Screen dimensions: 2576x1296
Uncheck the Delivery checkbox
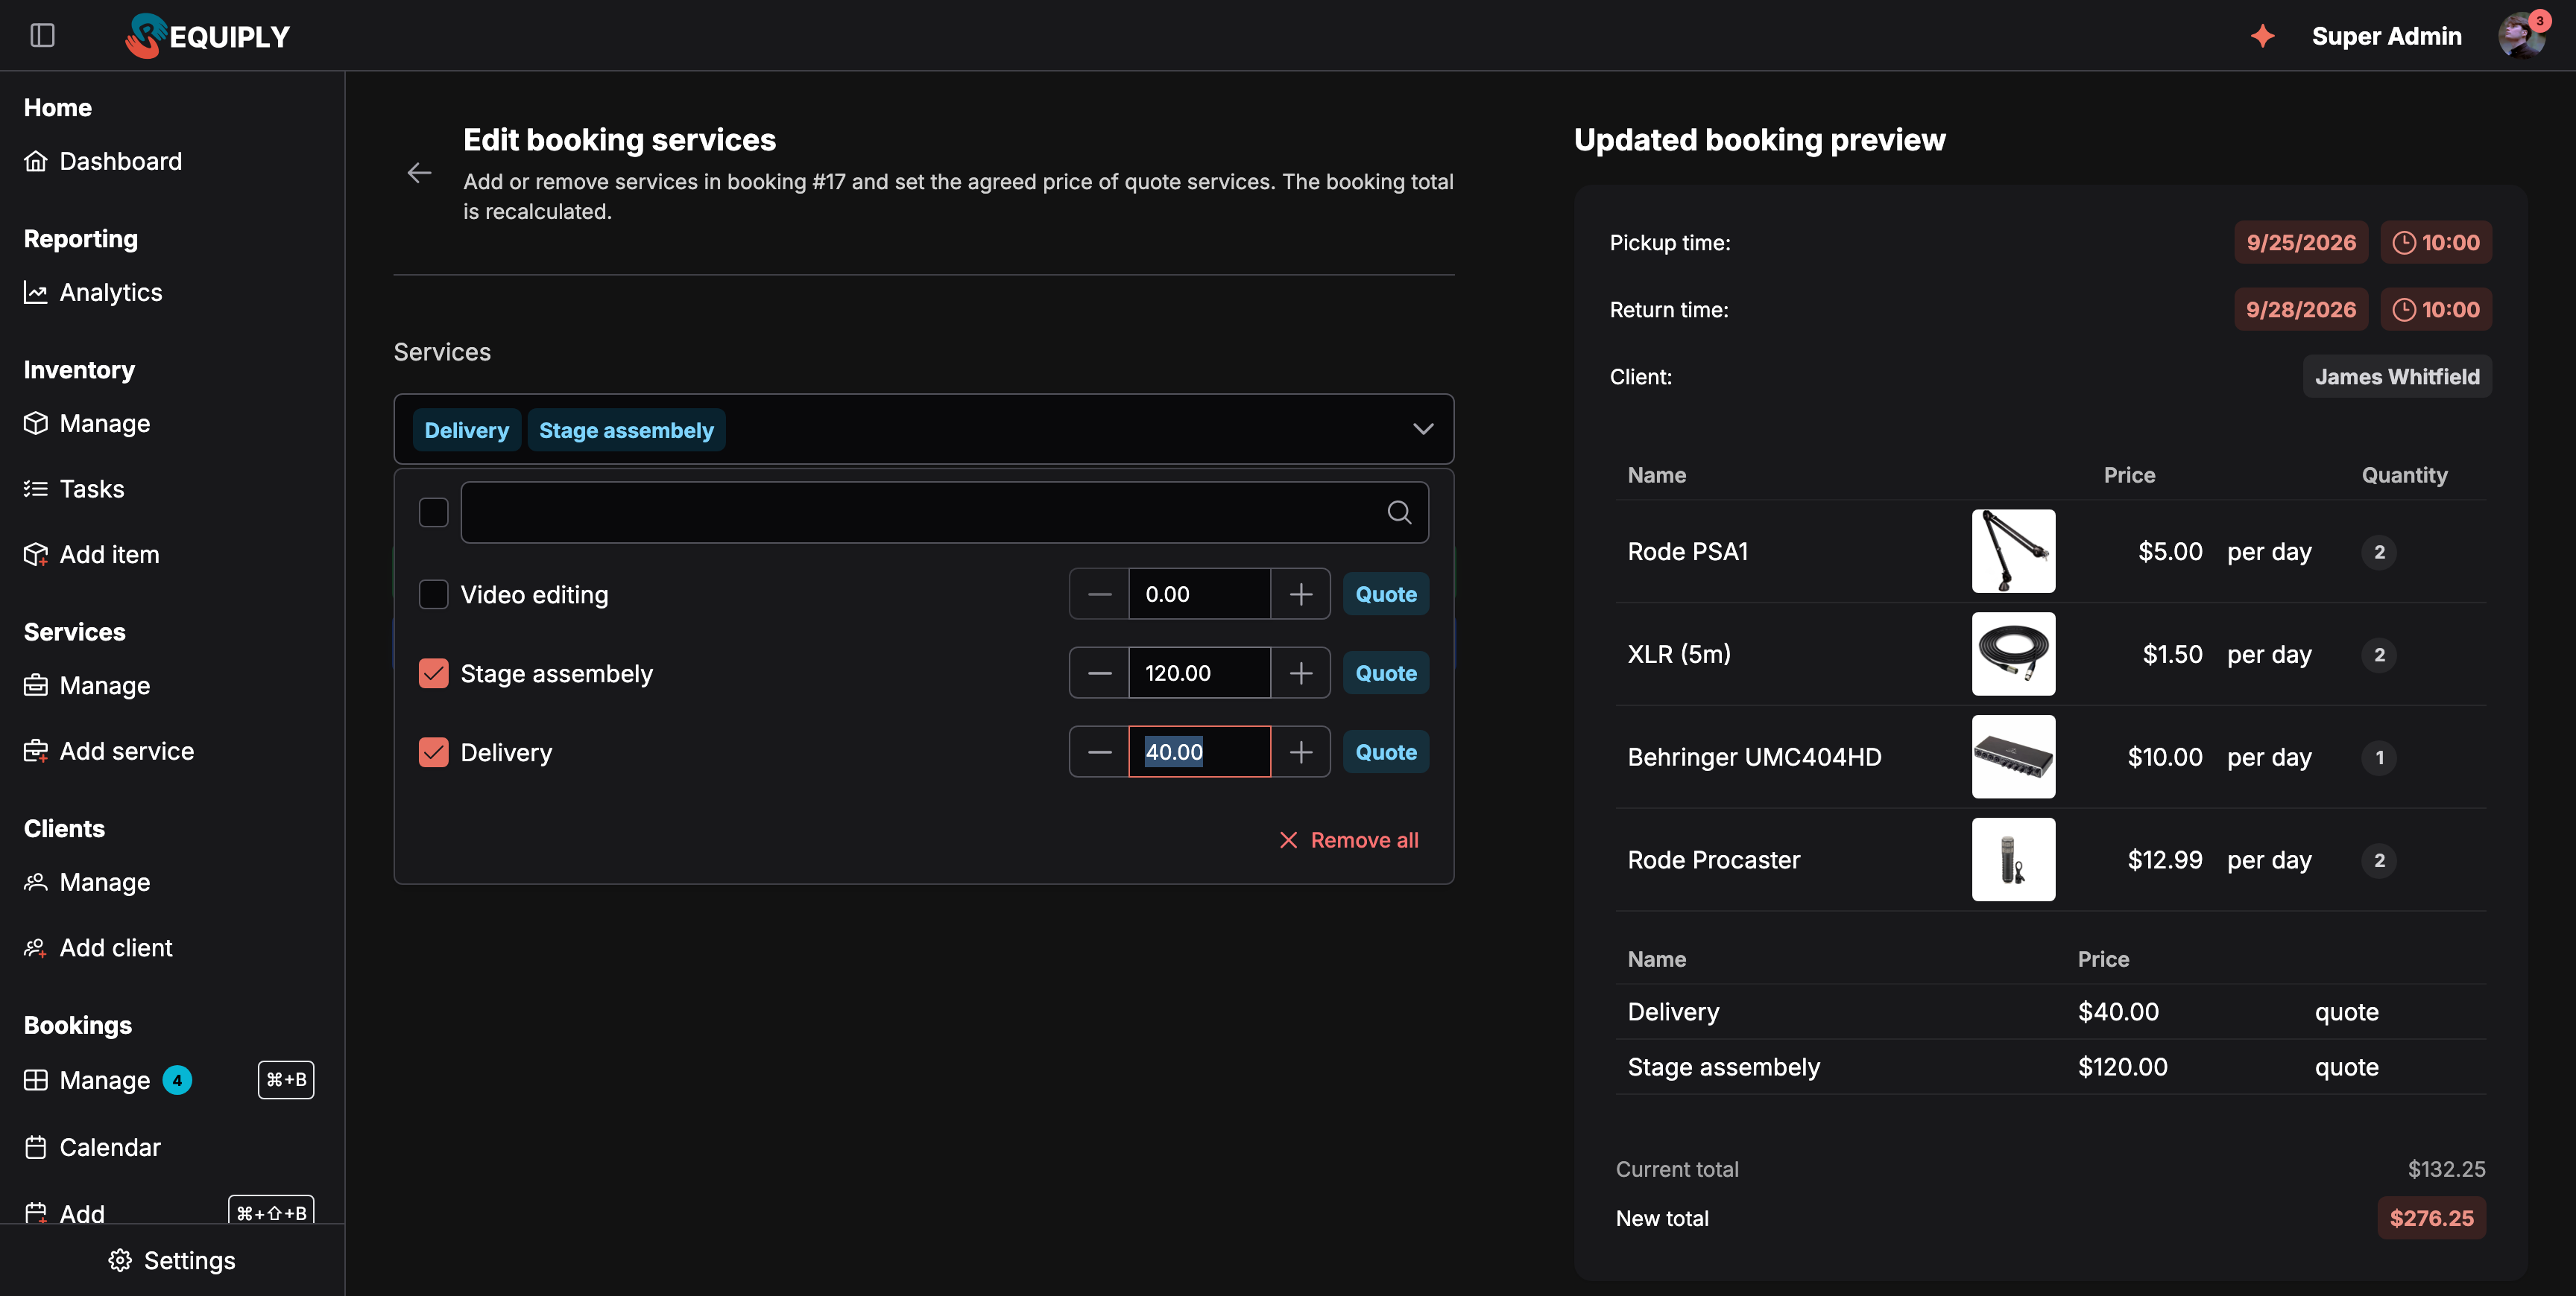433,752
